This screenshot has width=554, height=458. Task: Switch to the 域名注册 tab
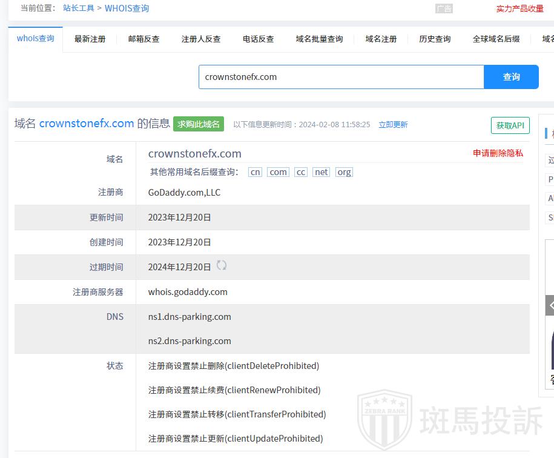coord(381,39)
